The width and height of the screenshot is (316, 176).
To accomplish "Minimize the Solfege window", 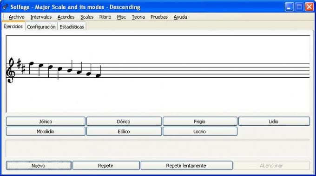I will point(289,7).
